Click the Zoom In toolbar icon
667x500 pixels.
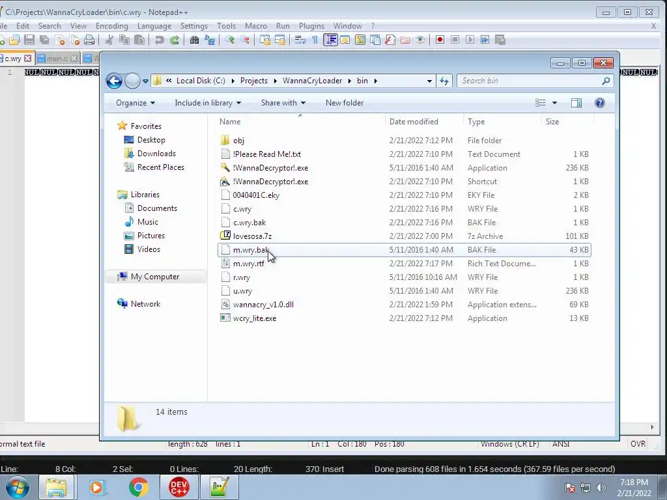coord(230,40)
